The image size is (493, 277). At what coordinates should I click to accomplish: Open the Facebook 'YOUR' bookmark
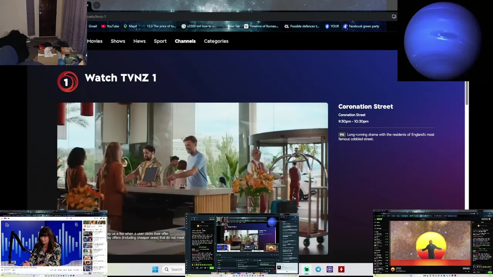(x=332, y=26)
